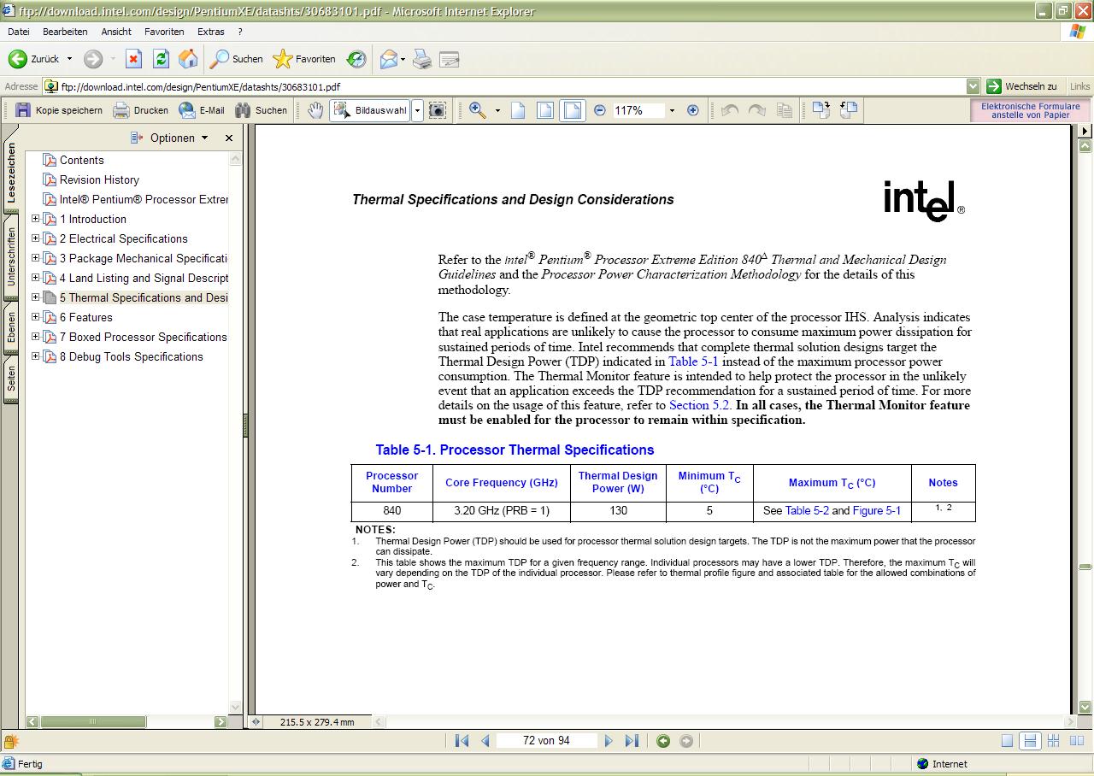Viewport: 1094px width, 776px height.
Task: Enable the fit-width page view
Action: [572, 110]
